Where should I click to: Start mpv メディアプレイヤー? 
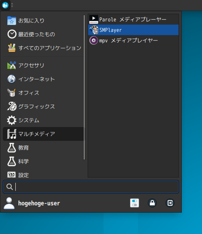point(133,40)
